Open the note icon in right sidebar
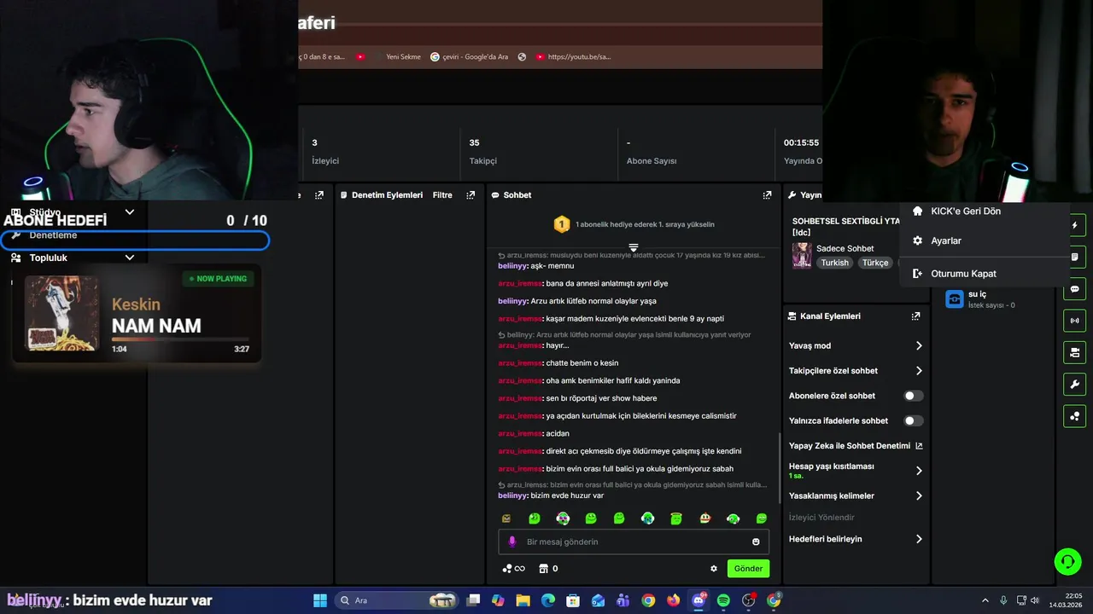The width and height of the screenshot is (1093, 614). [1074, 257]
